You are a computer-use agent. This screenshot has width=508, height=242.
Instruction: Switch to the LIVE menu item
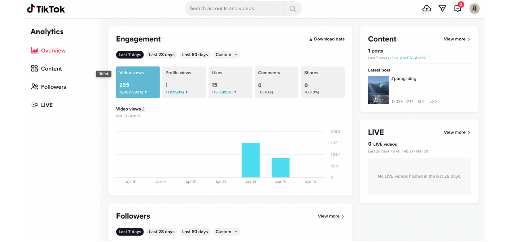(x=47, y=105)
